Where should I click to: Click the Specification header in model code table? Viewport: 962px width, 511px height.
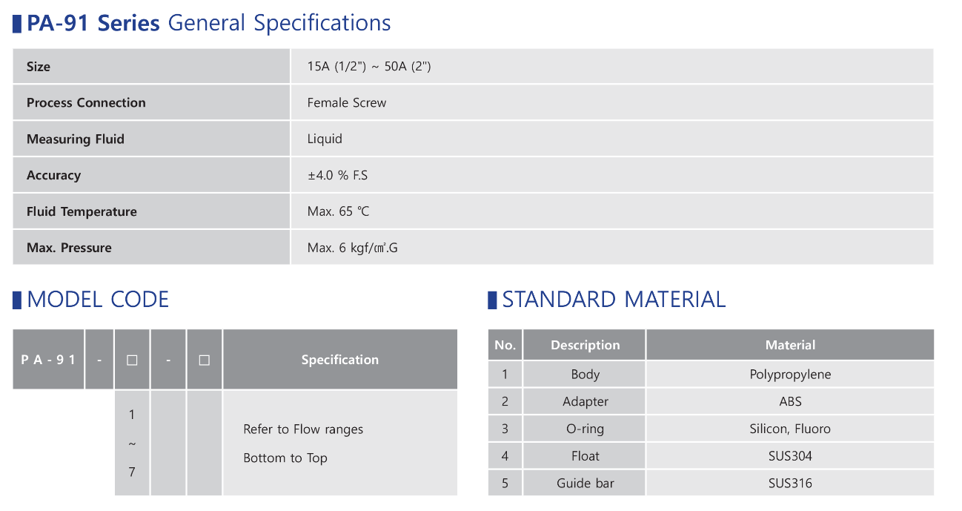tap(340, 360)
